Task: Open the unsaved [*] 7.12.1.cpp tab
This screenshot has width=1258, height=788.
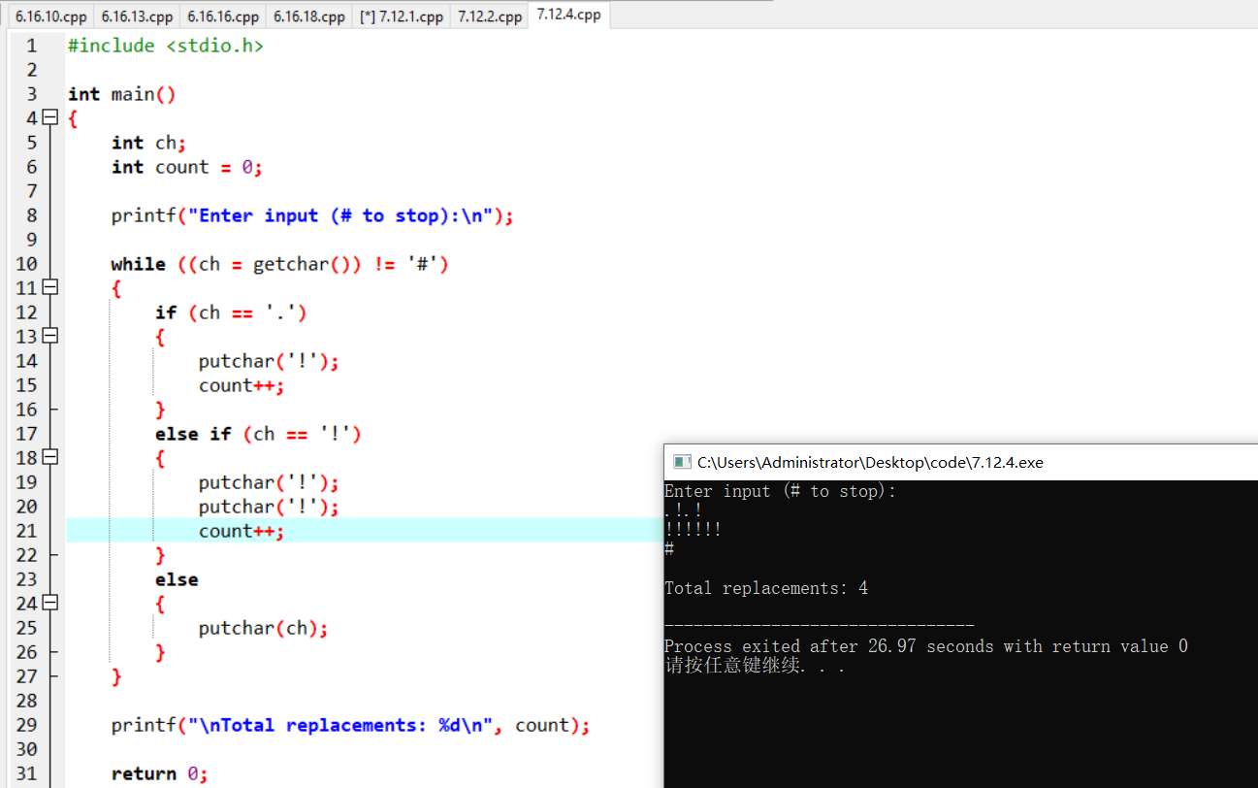Action: click(401, 16)
